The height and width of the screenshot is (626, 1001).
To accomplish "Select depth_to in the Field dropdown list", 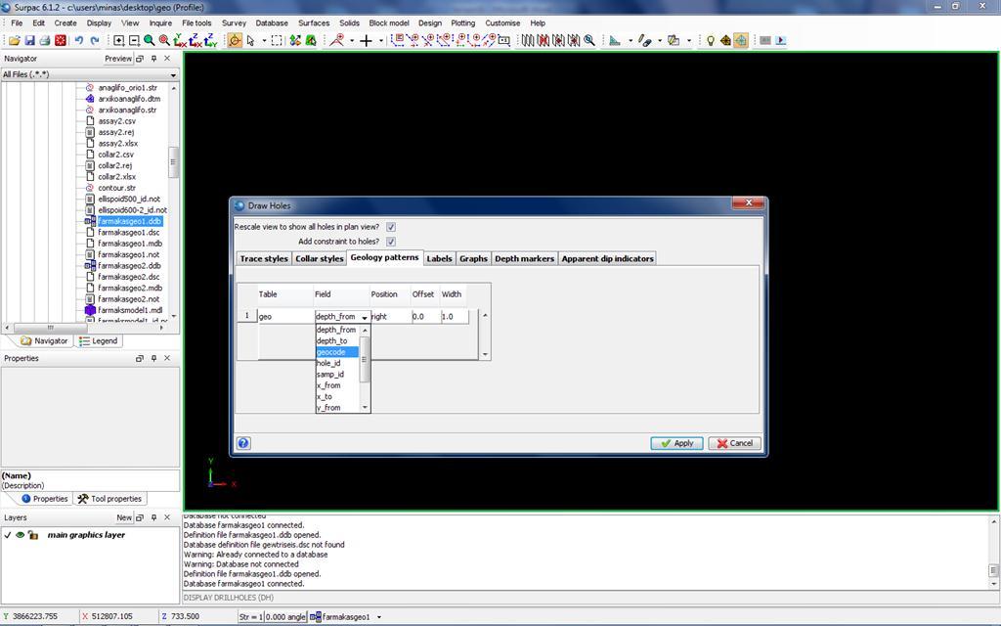I will [337, 341].
